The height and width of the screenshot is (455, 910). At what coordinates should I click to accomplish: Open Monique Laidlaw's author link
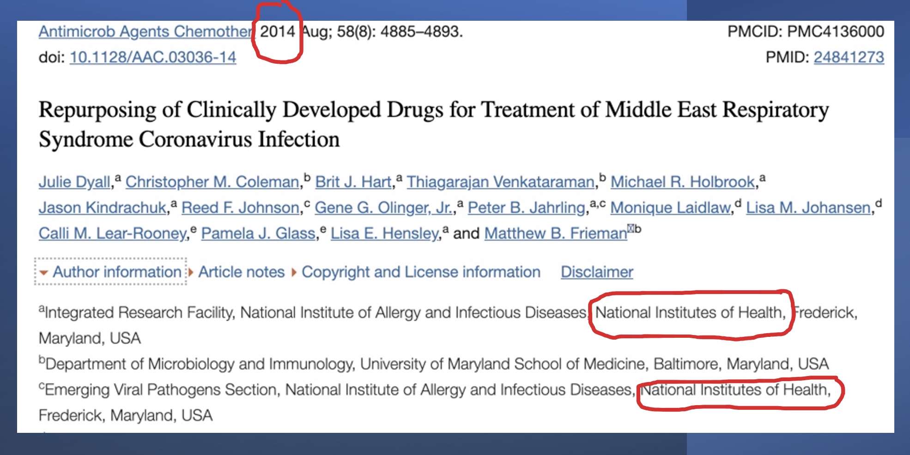[670, 208]
